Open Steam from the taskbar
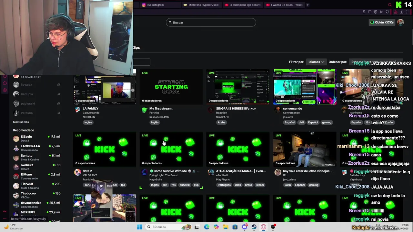The width and height of the screenshot is (413, 232). pos(254,227)
